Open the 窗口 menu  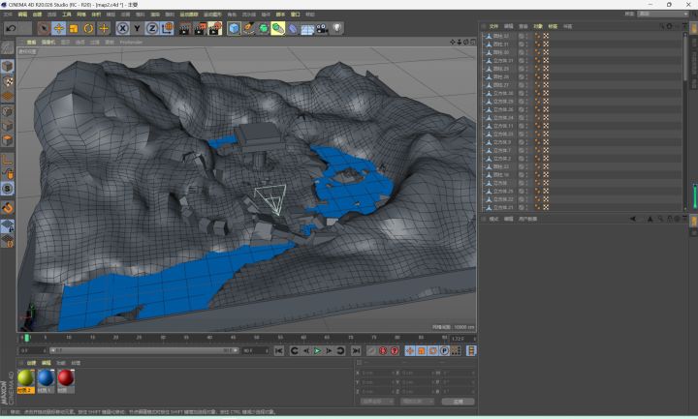(295, 15)
